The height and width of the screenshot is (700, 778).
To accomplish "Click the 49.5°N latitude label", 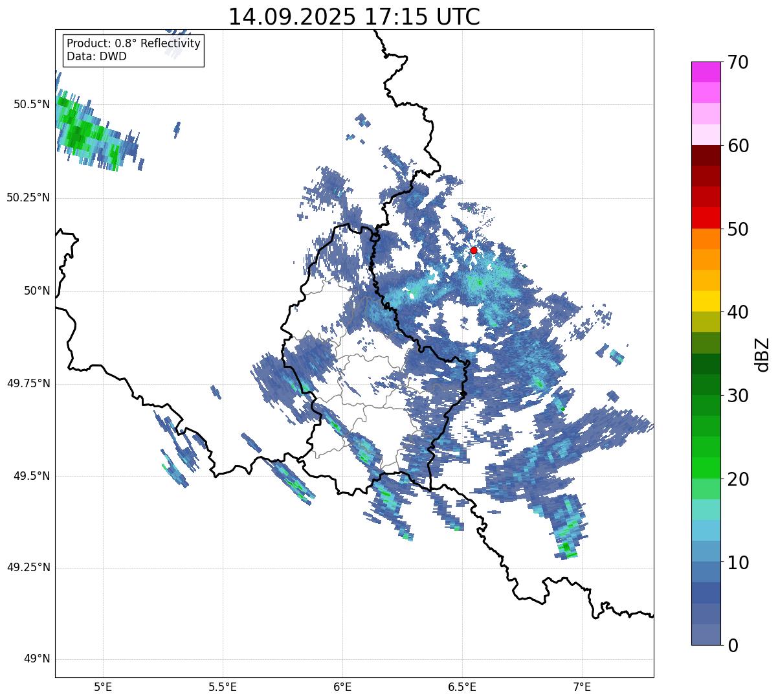I will tap(31, 476).
